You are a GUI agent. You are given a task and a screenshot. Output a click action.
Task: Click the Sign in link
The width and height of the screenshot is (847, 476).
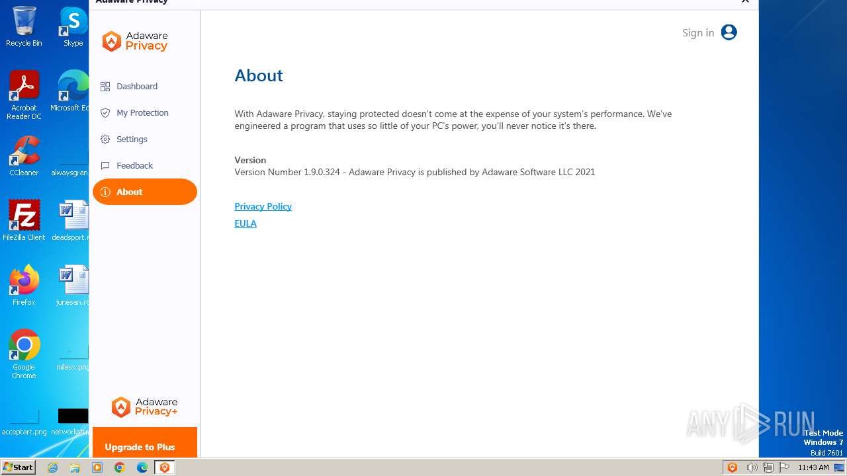698,32
